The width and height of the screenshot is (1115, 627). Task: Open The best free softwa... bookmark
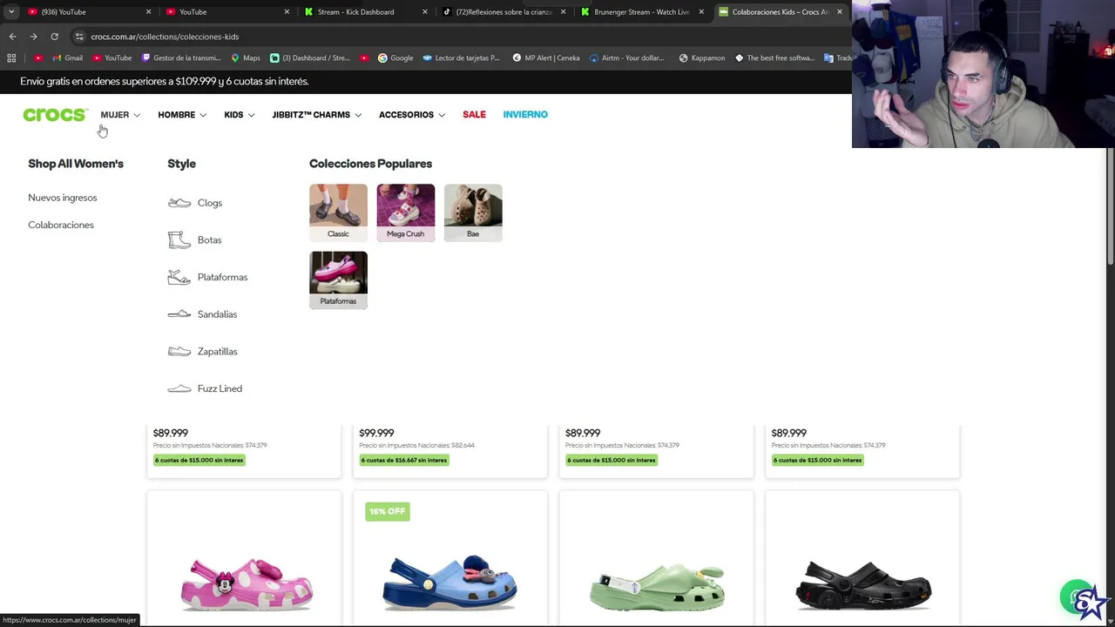(774, 58)
